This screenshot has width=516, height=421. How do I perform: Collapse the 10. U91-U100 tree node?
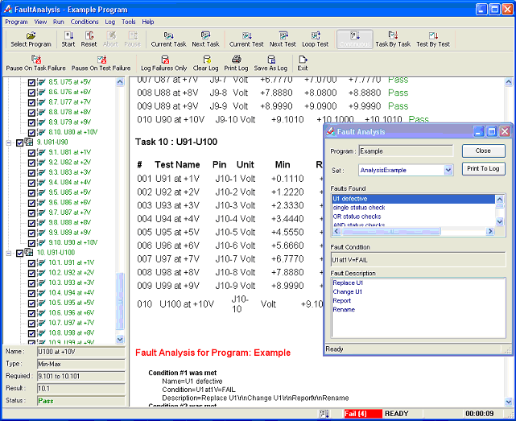9,253
